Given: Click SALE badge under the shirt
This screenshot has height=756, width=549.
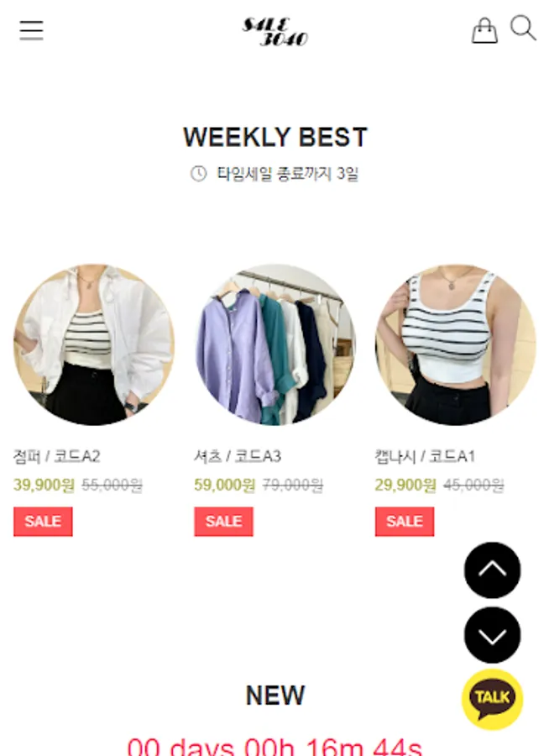Looking at the screenshot, I should (x=223, y=521).
